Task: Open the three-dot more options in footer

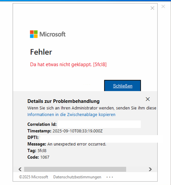Action: (110, 177)
